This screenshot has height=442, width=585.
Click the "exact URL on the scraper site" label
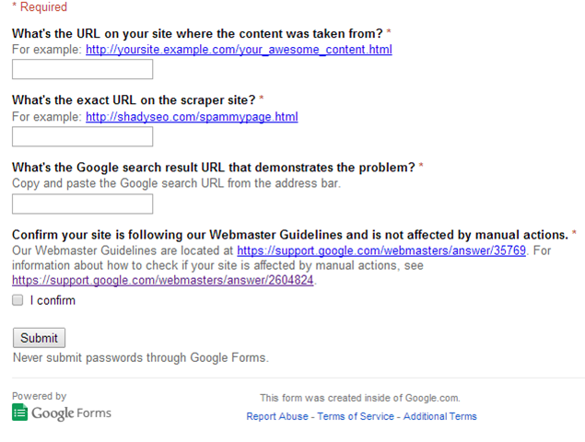(134, 99)
